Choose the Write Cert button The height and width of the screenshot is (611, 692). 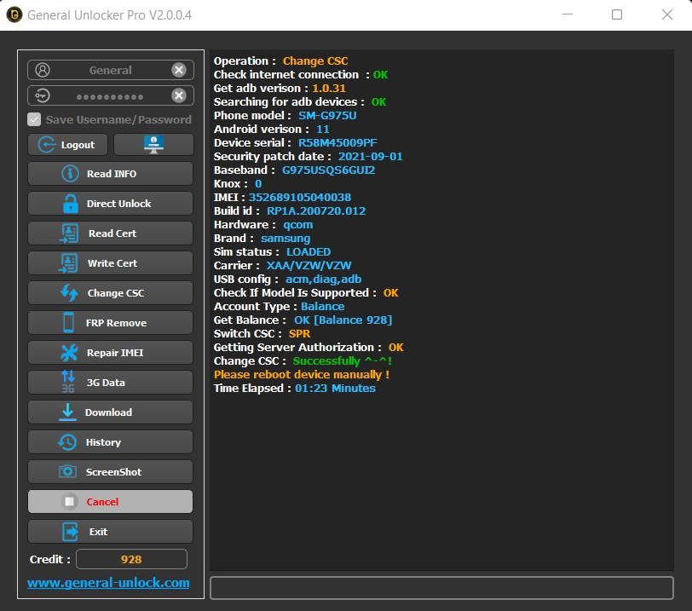(x=110, y=263)
